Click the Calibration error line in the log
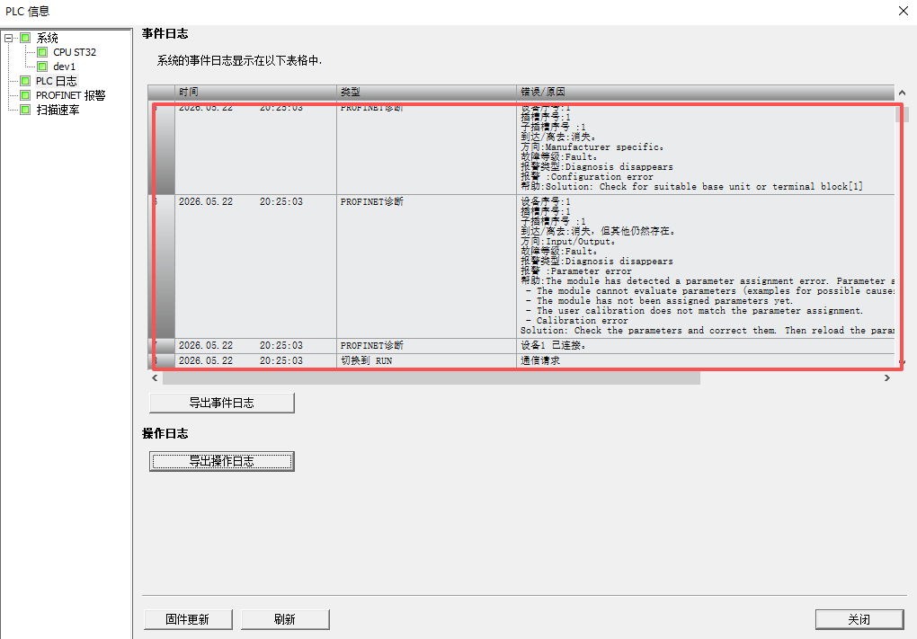The width and height of the screenshot is (917, 639). [x=576, y=321]
